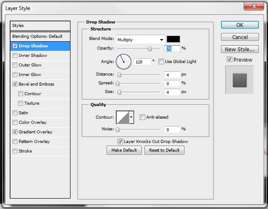
Task: Click the Cancel button
Action: [x=240, y=37]
